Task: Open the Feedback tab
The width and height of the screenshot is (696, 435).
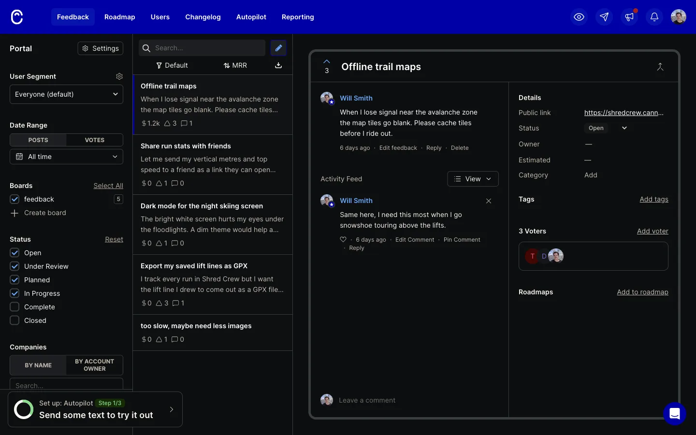Action: pyautogui.click(x=73, y=17)
